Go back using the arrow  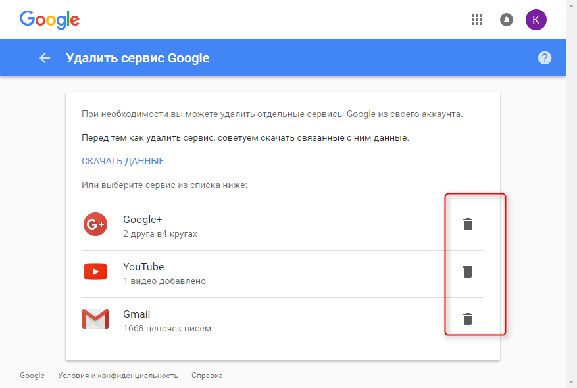click(x=45, y=58)
